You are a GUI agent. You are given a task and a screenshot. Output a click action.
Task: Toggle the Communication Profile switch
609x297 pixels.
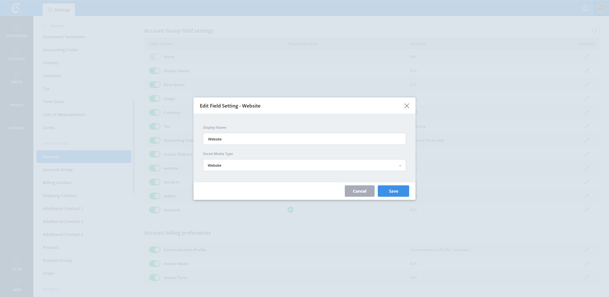pos(155,250)
